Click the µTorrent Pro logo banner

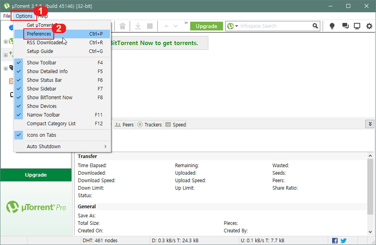click(x=36, y=207)
